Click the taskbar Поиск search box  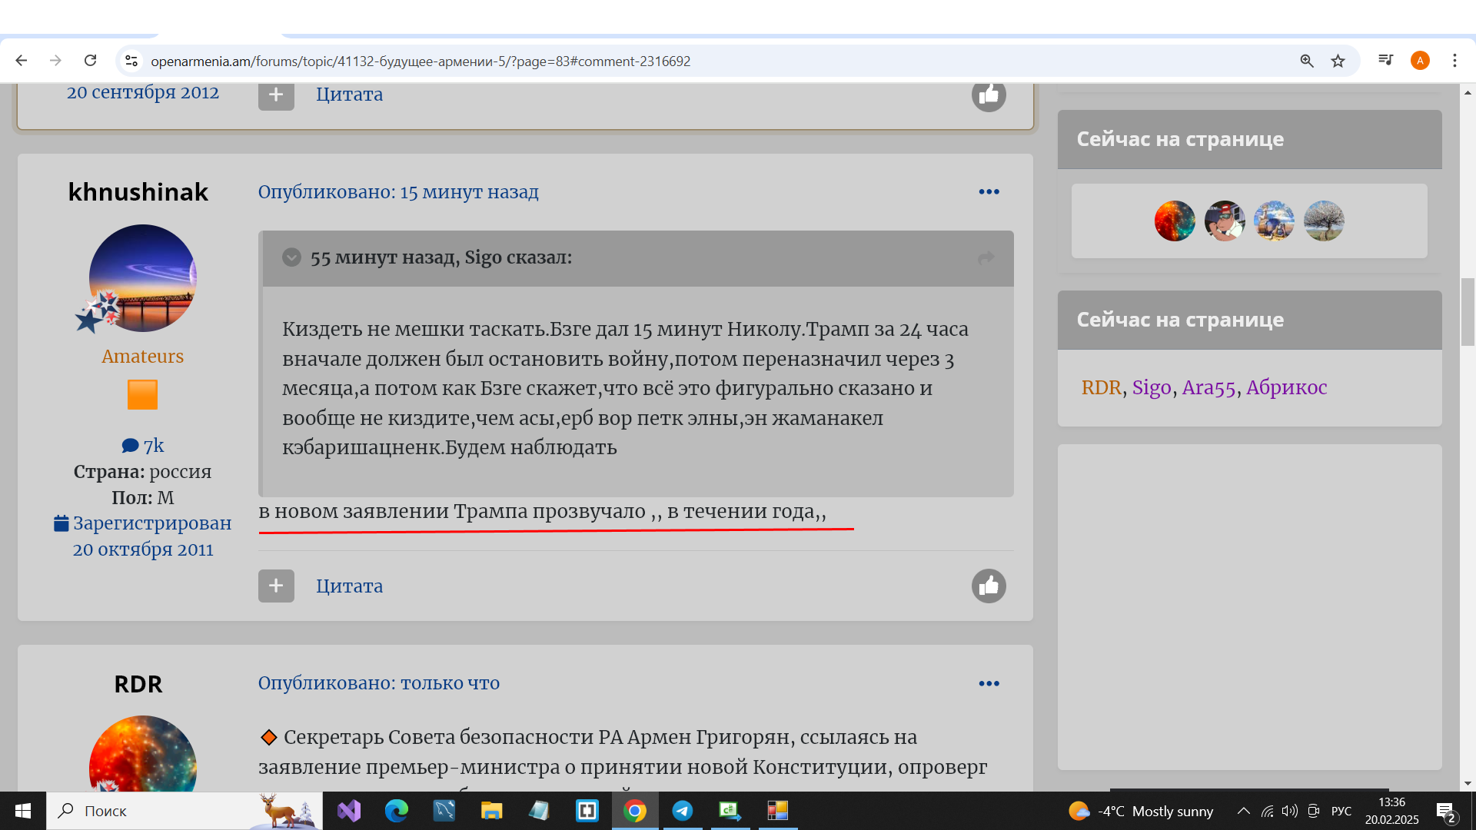pyautogui.click(x=184, y=811)
